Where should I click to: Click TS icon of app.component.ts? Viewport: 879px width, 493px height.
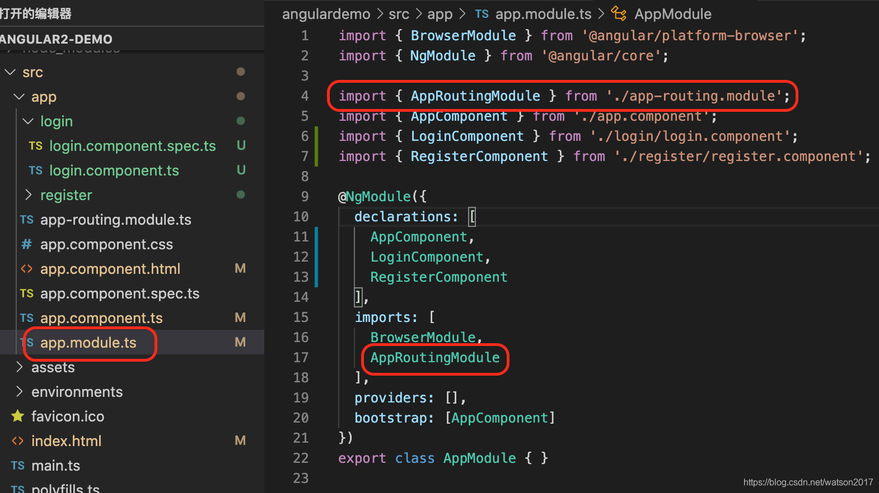pos(27,318)
